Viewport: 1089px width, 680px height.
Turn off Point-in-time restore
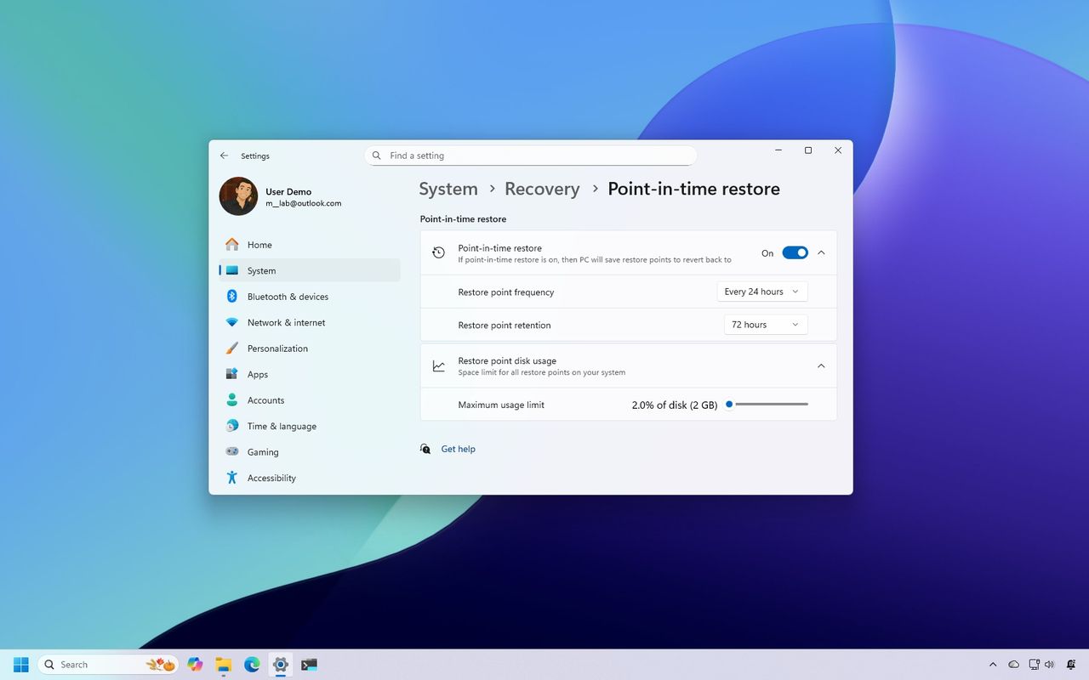click(795, 252)
